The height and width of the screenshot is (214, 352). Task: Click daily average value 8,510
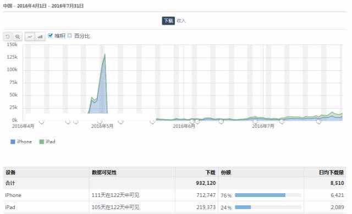coord(337,183)
